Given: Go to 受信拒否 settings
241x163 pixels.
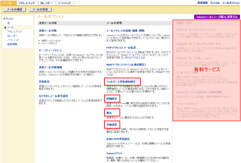Looking at the screenshot, I should pyautogui.click(x=44, y=82).
